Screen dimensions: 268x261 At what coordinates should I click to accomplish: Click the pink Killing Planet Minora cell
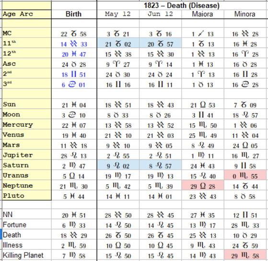point(245,255)
